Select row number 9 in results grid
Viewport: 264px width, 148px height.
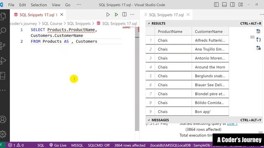[150, 111]
